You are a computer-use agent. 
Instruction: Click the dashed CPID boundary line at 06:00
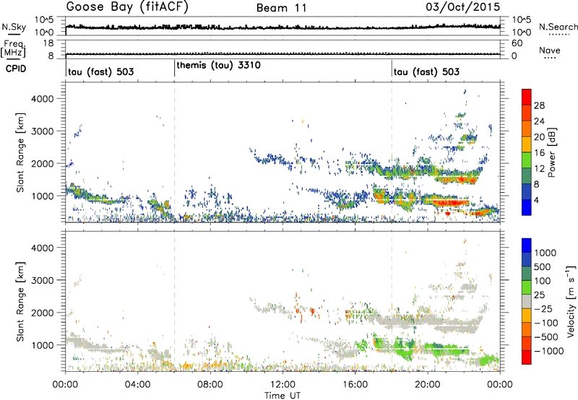click(174, 152)
